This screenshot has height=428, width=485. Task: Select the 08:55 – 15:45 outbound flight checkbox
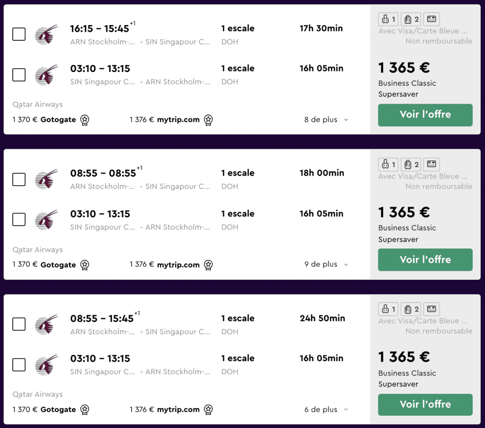(19, 324)
